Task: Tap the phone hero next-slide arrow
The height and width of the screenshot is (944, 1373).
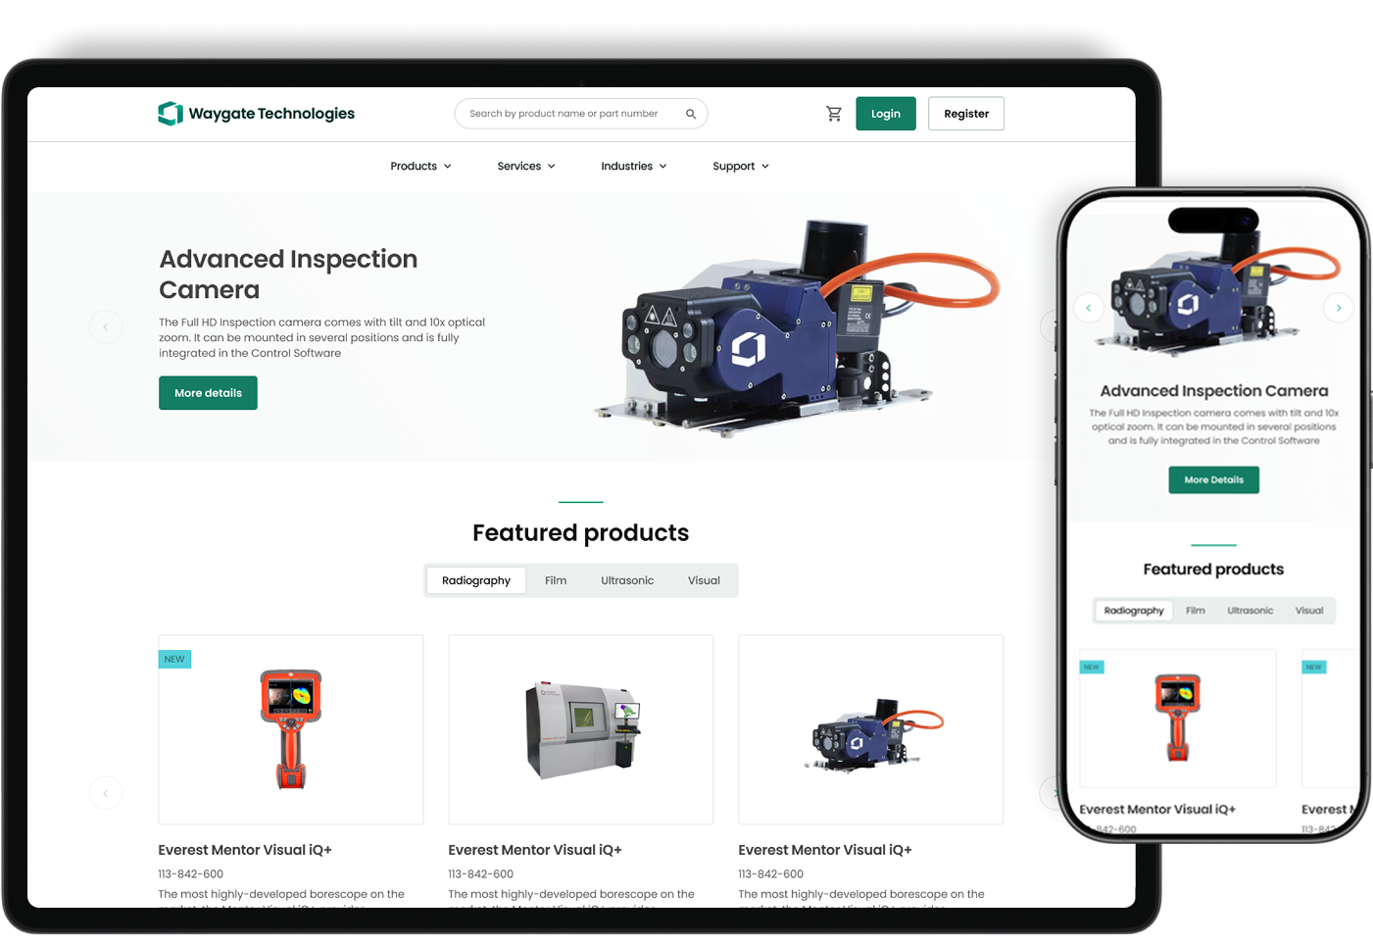Action: click(x=1339, y=308)
